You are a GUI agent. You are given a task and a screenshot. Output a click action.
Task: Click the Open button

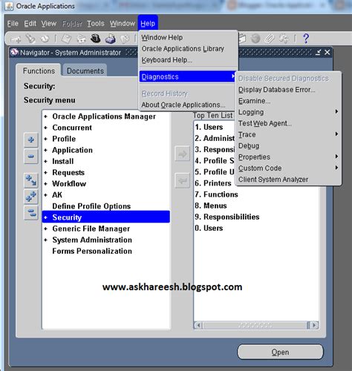(x=280, y=352)
